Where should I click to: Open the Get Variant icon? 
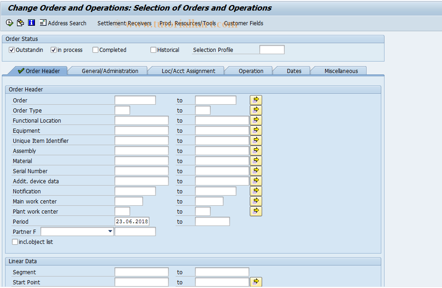pos(20,23)
